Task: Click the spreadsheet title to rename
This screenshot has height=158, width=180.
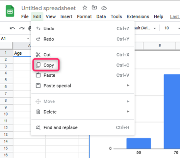Action: tap(48, 8)
